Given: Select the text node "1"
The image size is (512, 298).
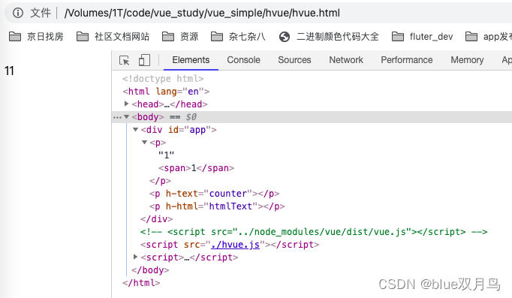Looking at the screenshot, I should click(x=166, y=155).
